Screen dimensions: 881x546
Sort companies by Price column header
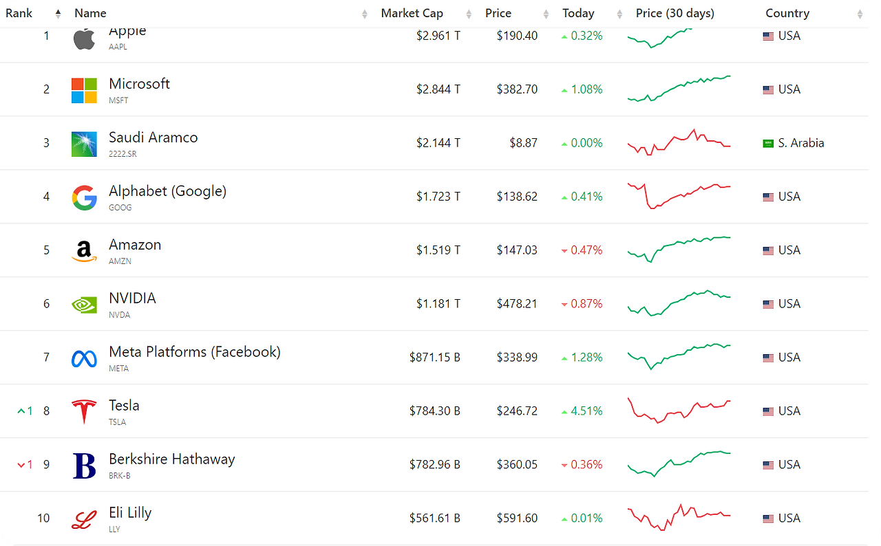(498, 13)
